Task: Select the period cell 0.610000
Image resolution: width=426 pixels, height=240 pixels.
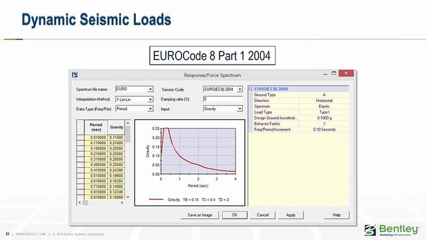Action: 96,181
